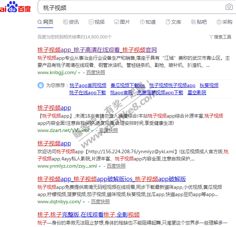Switch to the 采购 tab
The height and width of the screenshot is (227, 236).
click(224, 22)
